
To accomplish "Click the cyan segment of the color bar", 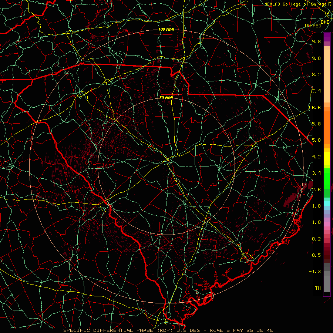I will [x=327, y=203].
